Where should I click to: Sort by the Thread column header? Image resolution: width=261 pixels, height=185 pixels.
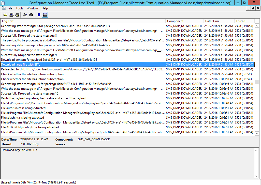click(244, 21)
